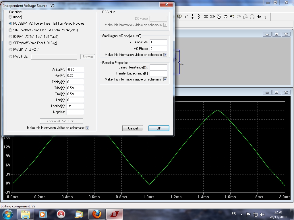Click the Action Center flag icon
Viewport: 294px width, 220px height.
click(248, 214)
